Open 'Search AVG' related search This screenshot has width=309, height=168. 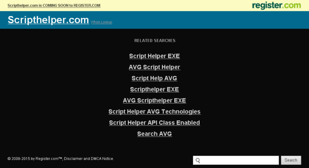click(154, 134)
